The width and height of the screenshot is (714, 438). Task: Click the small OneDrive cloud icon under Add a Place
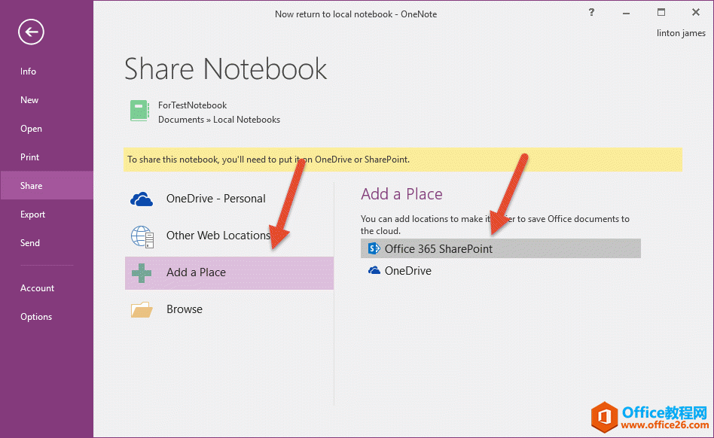tap(374, 271)
